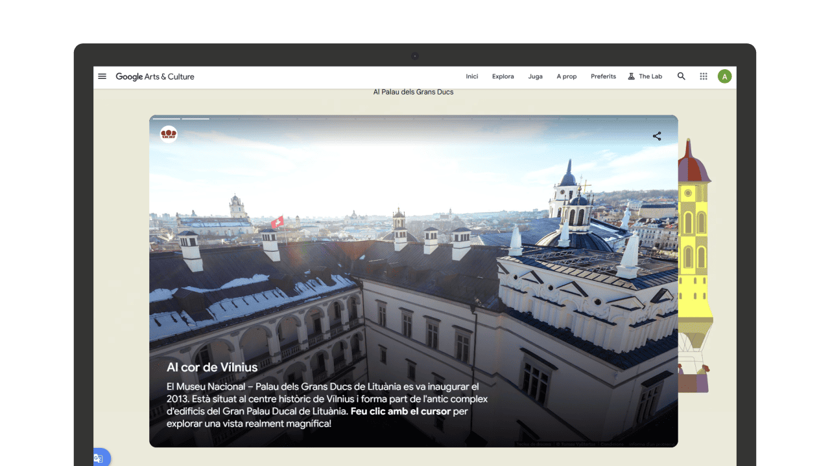View the Condicions page
Image resolution: width=830 pixels, height=466 pixels.
(x=612, y=444)
